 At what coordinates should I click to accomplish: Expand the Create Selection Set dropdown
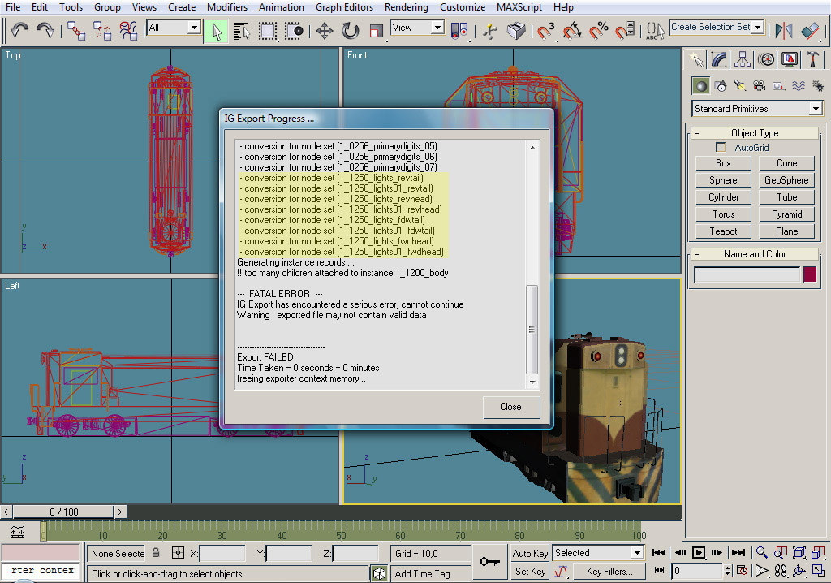[x=758, y=28]
